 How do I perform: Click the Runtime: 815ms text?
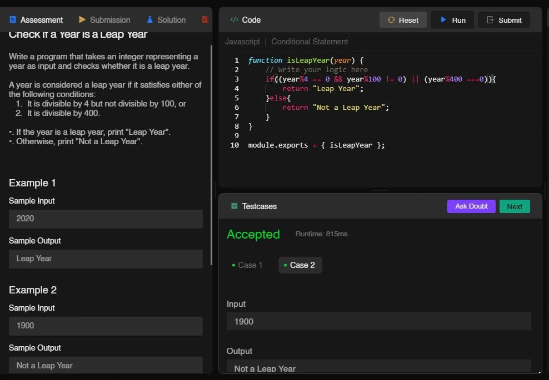[x=321, y=234]
